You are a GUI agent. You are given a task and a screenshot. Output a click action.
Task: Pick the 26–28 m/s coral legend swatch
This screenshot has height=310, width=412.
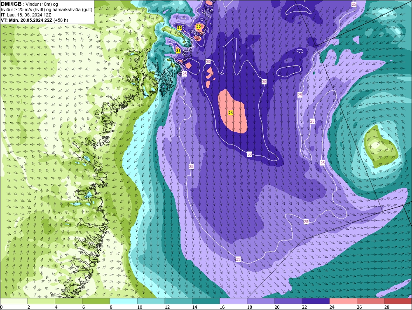[x=371, y=301]
